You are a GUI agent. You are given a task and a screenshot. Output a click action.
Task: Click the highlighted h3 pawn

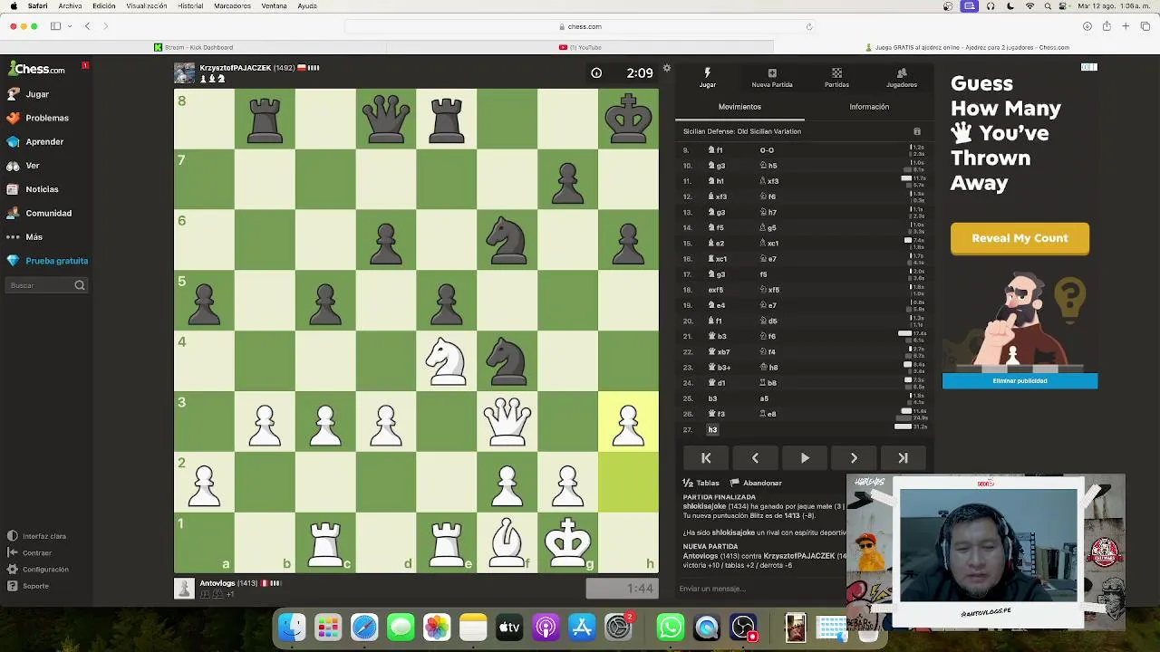[x=628, y=422]
